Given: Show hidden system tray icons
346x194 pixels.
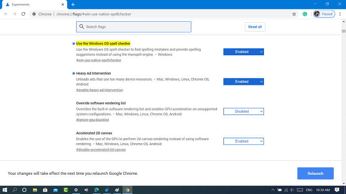Looking at the screenshot, I should pyautogui.click(x=273, y=190).
